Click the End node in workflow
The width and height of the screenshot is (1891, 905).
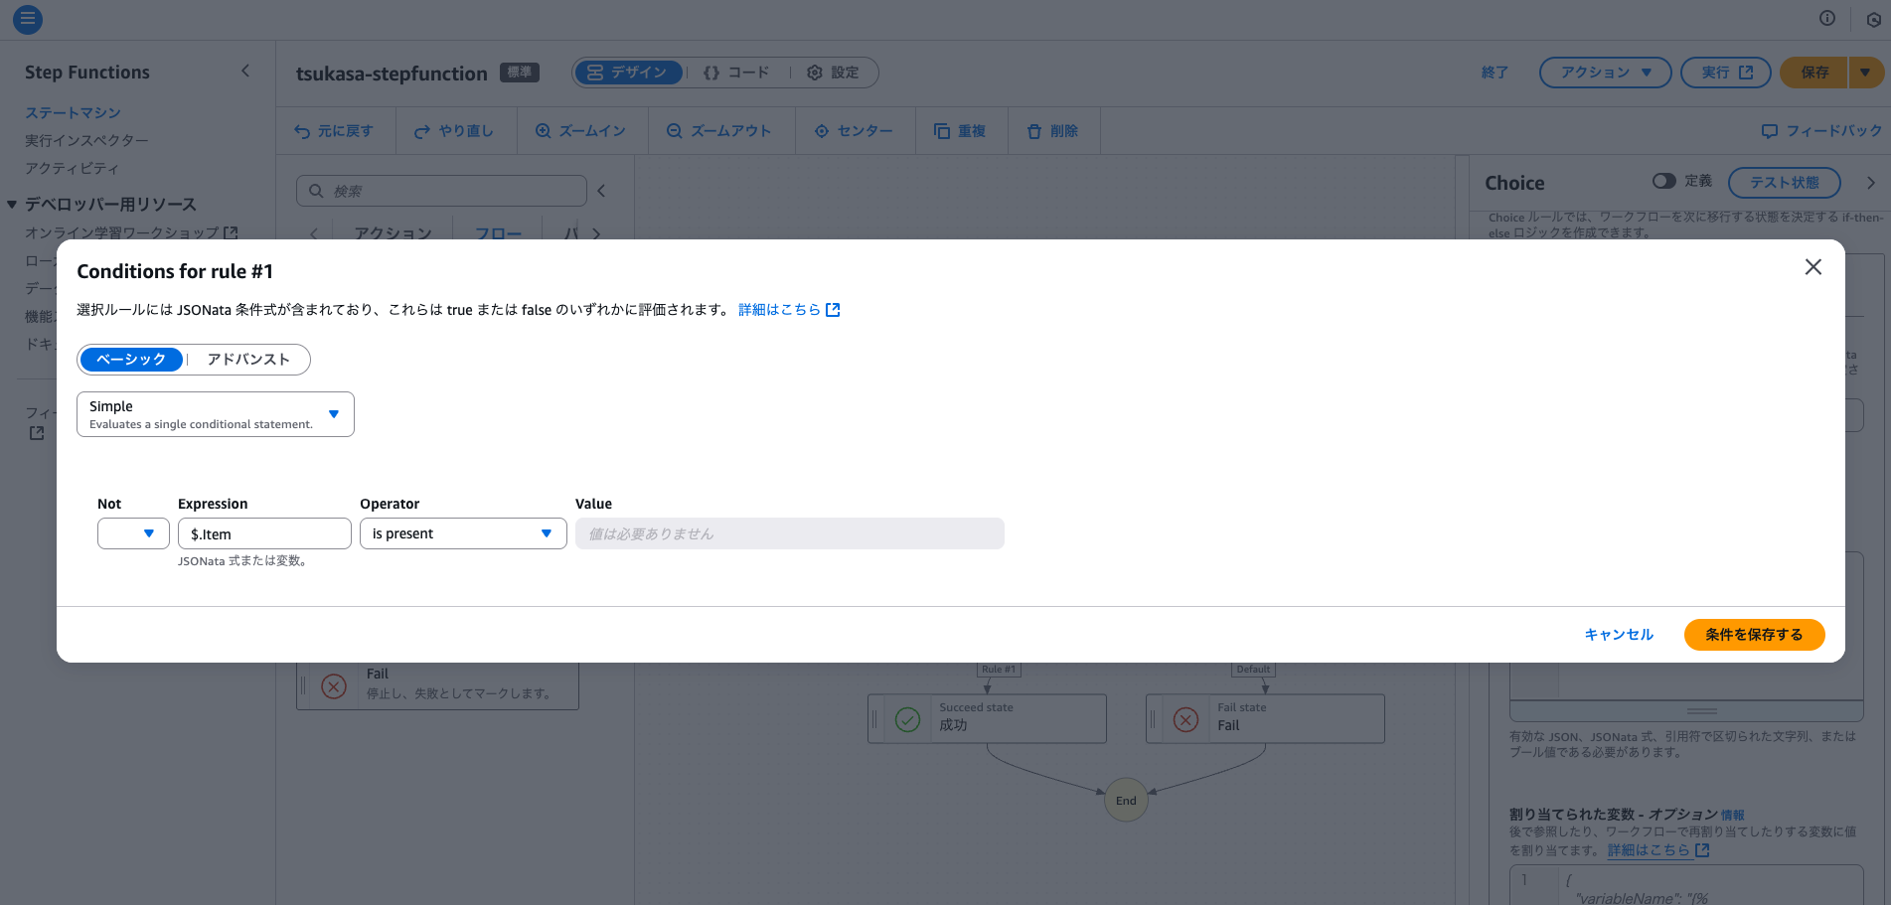tap(1126, 801)
